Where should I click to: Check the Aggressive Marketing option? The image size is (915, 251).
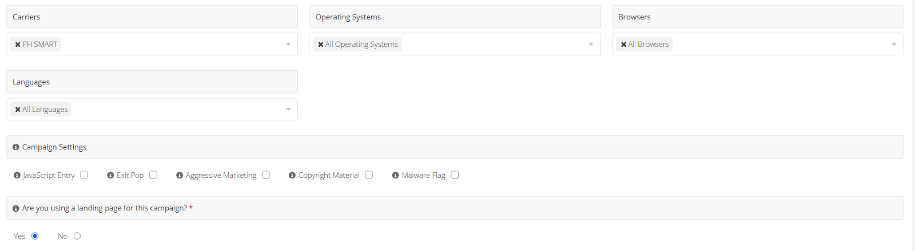pyautogui.click(x=266, y=175)
